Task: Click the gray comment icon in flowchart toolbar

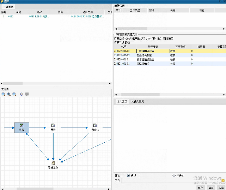Action: pos(27,94)
